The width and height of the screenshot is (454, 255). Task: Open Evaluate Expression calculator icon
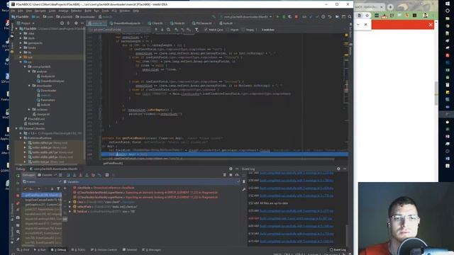tap(107, 175)
